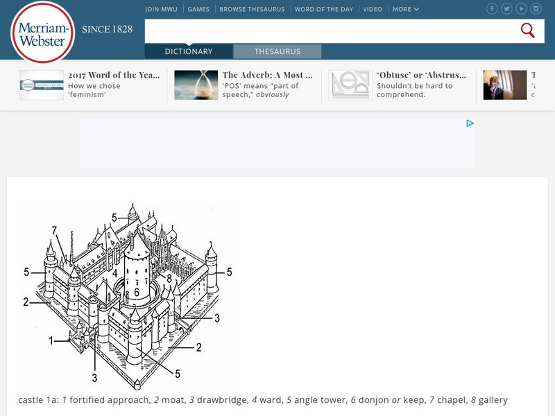Open the JOIN MWU menu item
Screen dimensions: 555x416
(x=162, y=9)
